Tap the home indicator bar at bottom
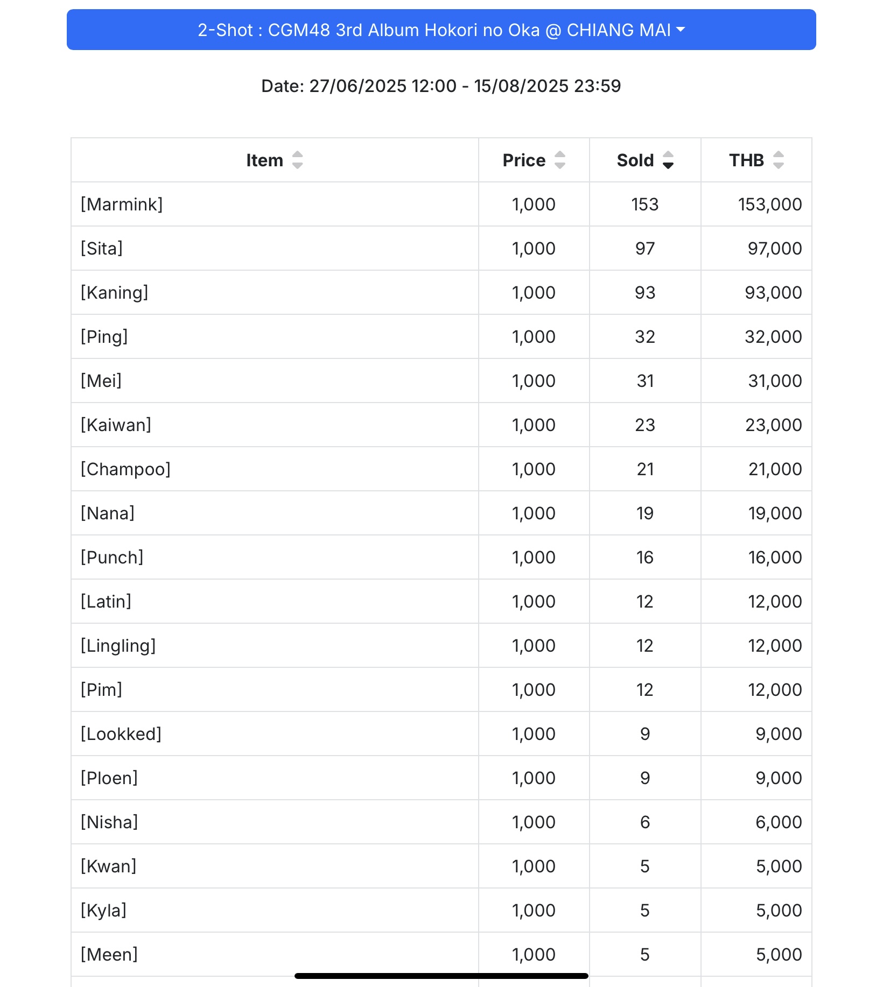Image resolution: width=883 pixels, height=987 pixels. (x=441, y=976)
